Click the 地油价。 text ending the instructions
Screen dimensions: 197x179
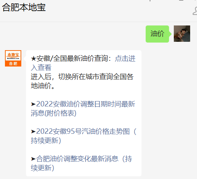pos(43,86)
